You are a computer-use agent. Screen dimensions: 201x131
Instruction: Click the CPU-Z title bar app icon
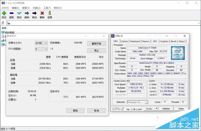pos(113,36)
